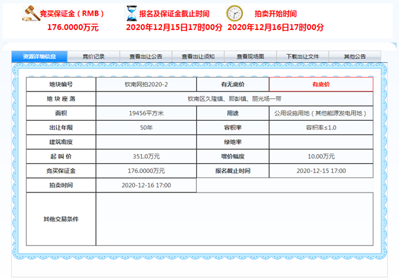The image size is (399, 280).
Task: Click the clock auction start time icon
Action: [234, 14]
